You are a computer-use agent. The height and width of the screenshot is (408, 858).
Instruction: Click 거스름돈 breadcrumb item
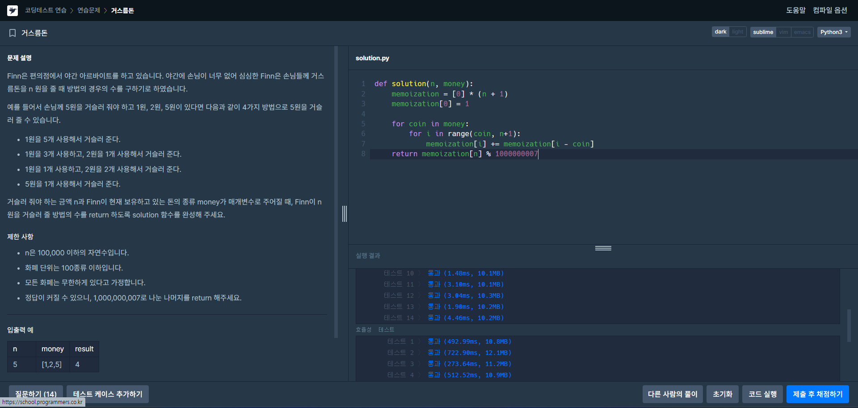tap(122, 10)
